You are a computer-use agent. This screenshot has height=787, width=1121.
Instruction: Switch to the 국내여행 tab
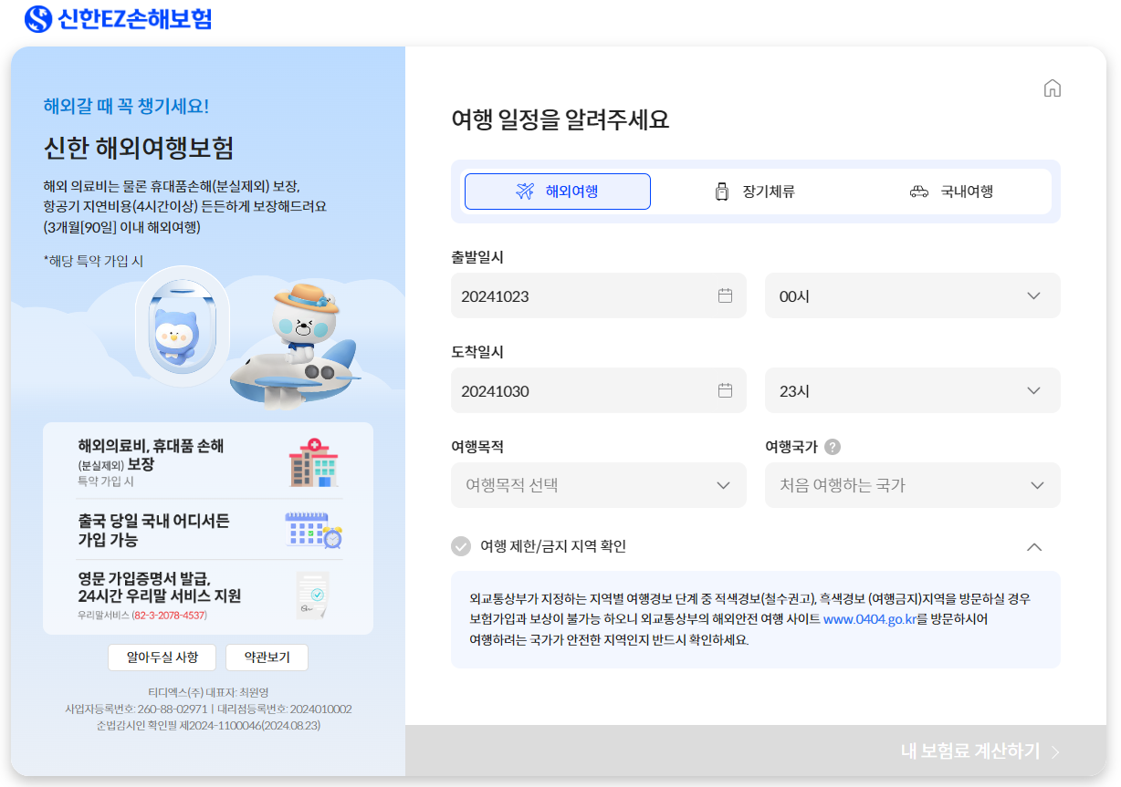click(x=952, y=192)
